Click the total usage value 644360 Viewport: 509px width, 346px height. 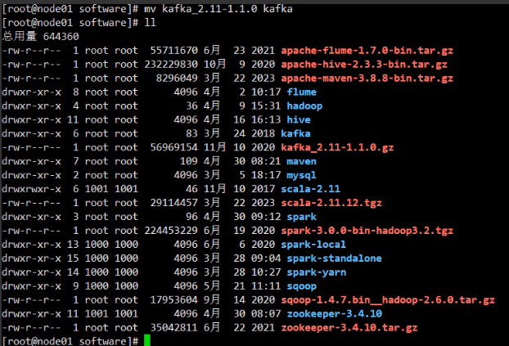61,37
